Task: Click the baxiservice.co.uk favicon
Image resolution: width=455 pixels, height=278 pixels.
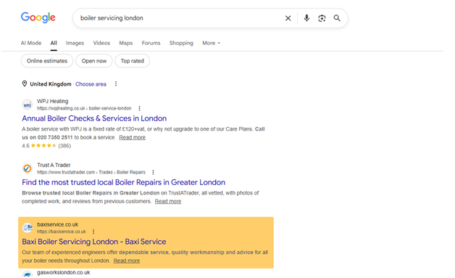Action: [28, 228]
